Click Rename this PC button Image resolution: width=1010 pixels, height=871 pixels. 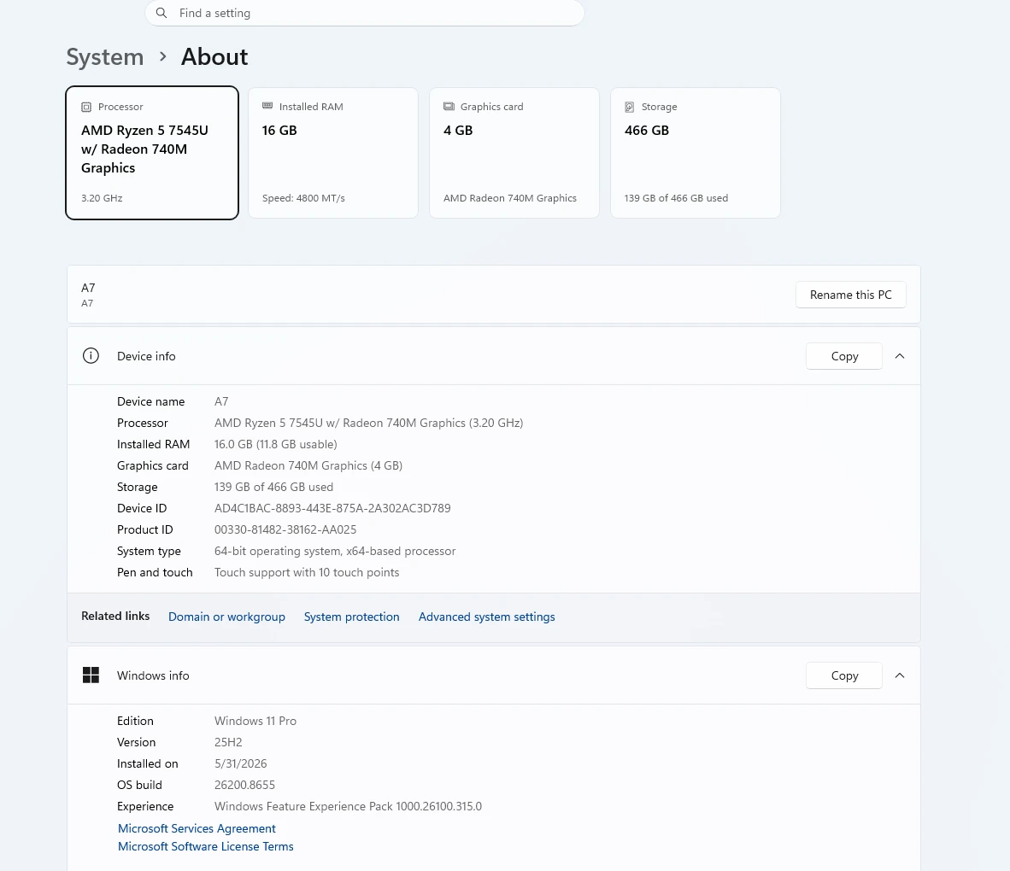(850, 295)
